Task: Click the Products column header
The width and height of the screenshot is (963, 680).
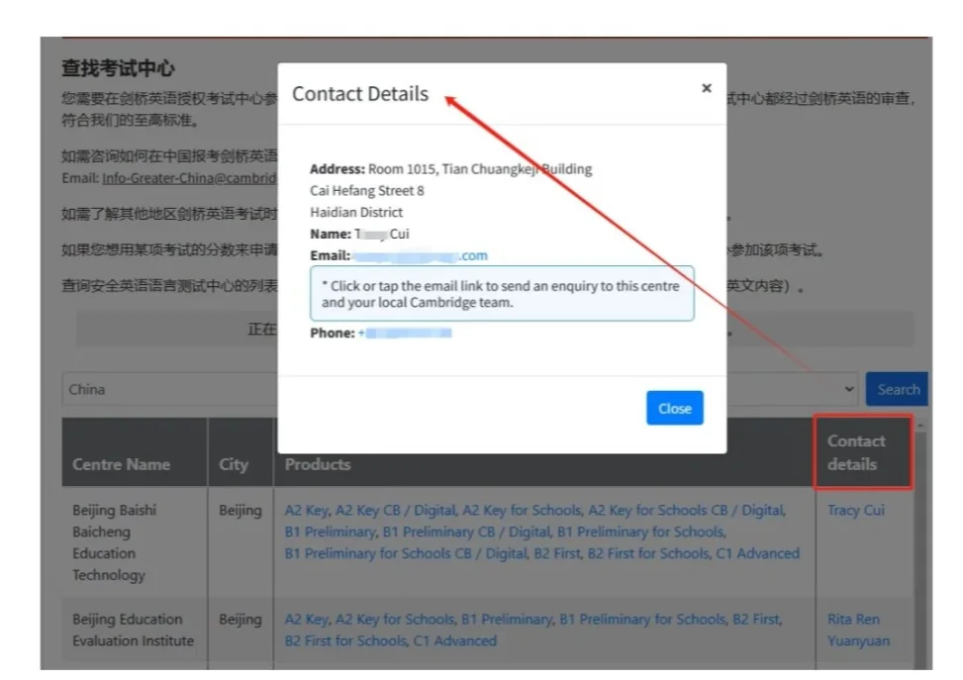Action: (x=318, y=464)
